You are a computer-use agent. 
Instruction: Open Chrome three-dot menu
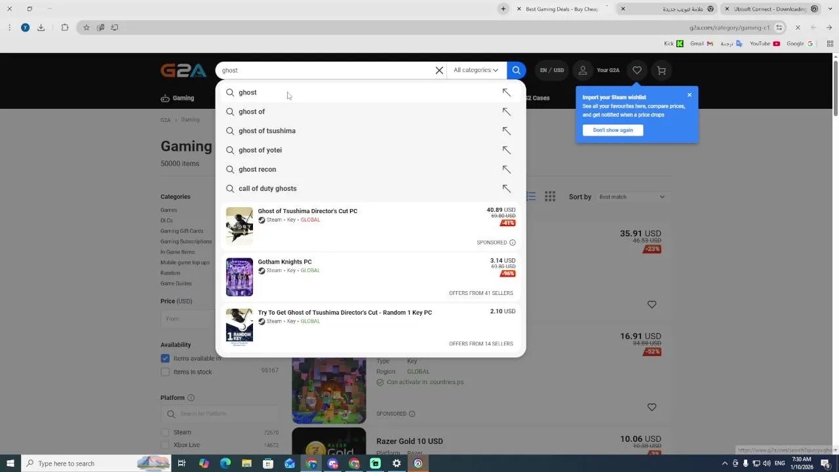click(9, 28)
